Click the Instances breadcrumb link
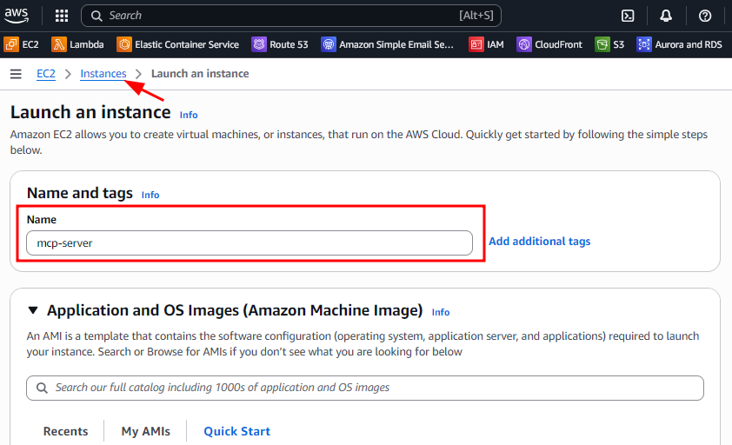Screen dimensions: 732x445 tap(103, 74)
